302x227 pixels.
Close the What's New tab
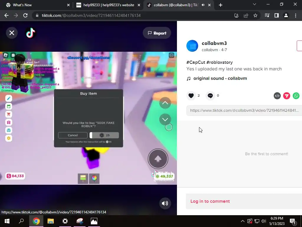coord(68,5)
